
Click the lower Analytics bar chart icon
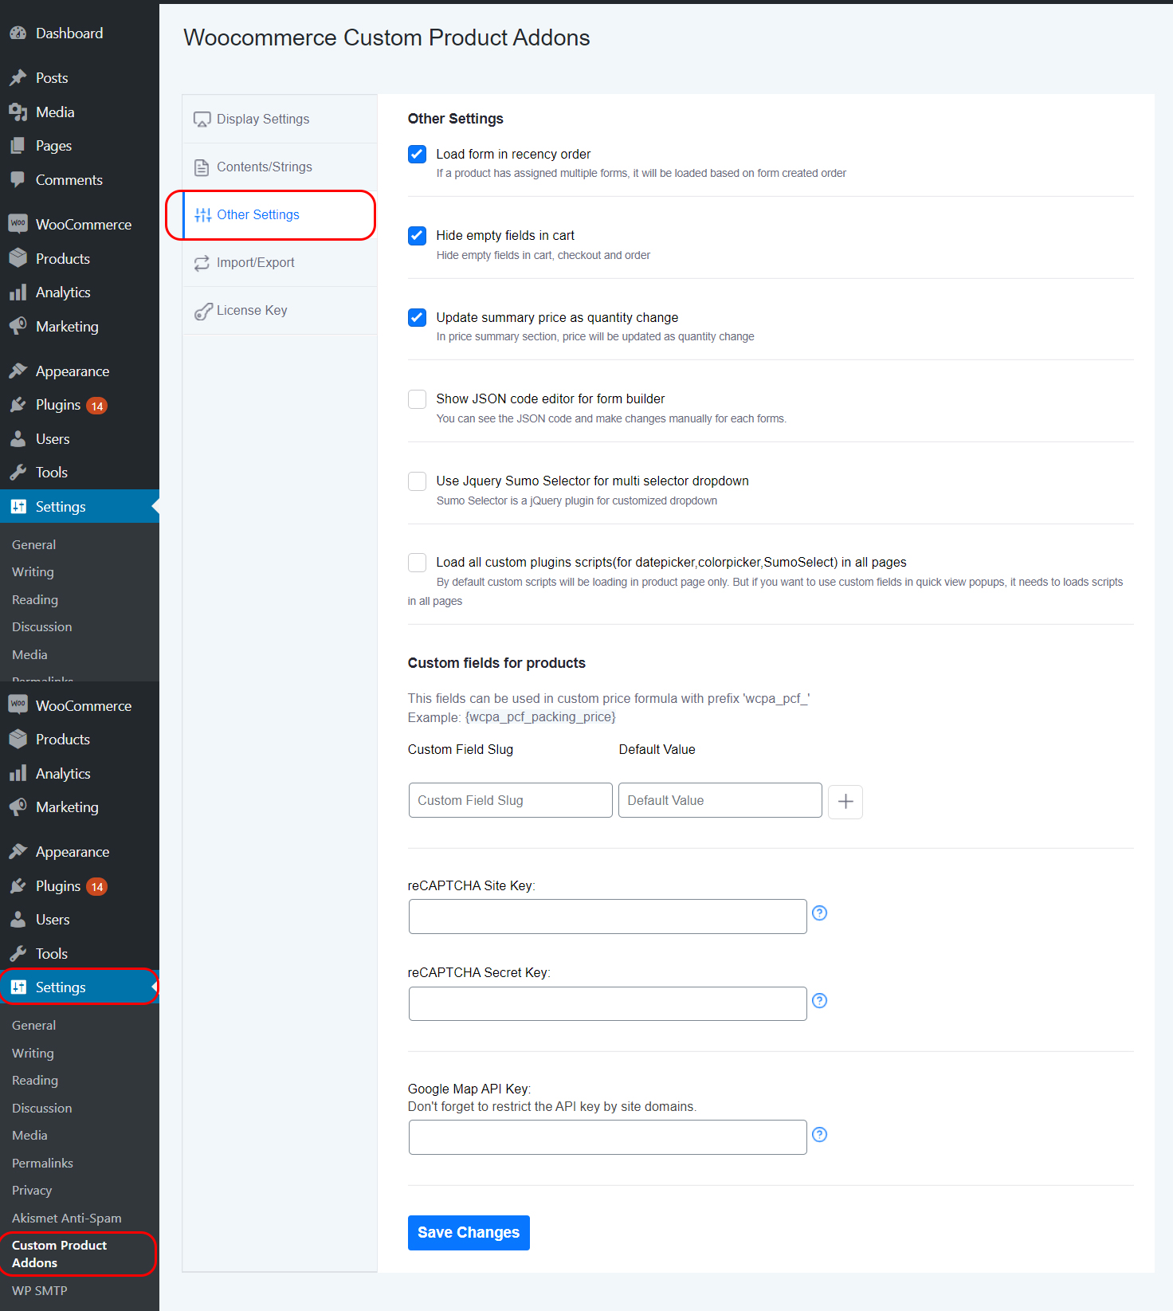pos(18,774)
